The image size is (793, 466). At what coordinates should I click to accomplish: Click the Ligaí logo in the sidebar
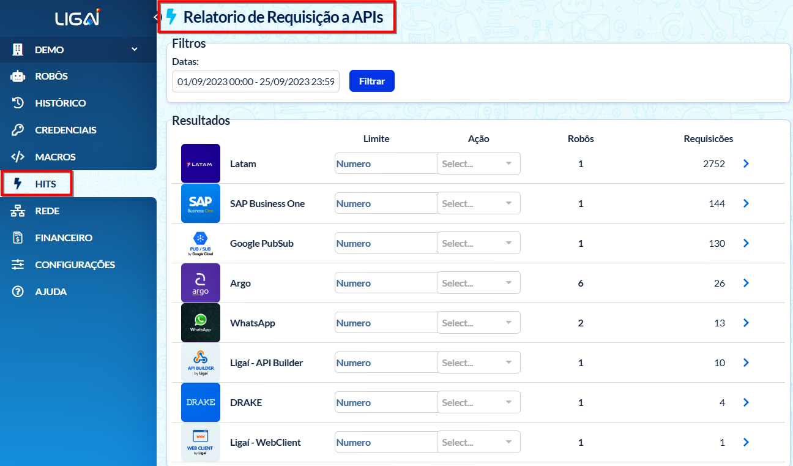[x=78, y=19]
